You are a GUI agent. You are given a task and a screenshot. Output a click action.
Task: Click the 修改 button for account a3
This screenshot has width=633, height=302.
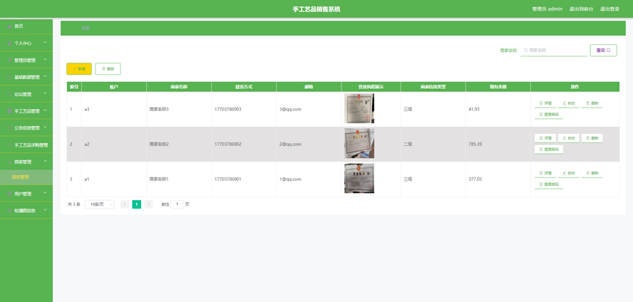[x=568, y=103]
